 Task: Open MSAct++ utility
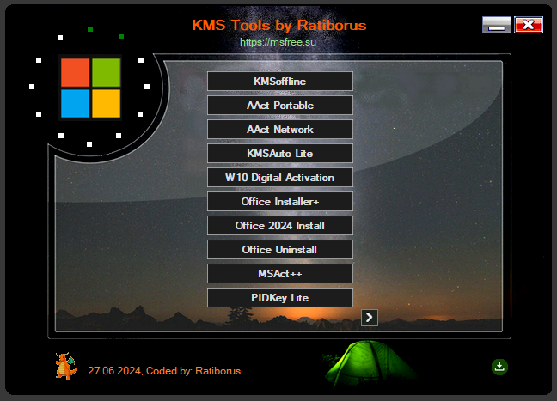(279, 273)
